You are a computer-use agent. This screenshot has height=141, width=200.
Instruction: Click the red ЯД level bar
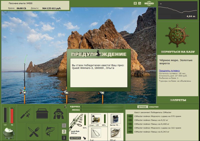[x=12, y=115]
